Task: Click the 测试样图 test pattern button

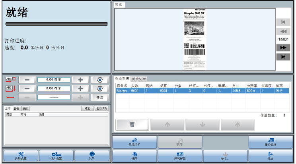Action: (x=180, y=156)
